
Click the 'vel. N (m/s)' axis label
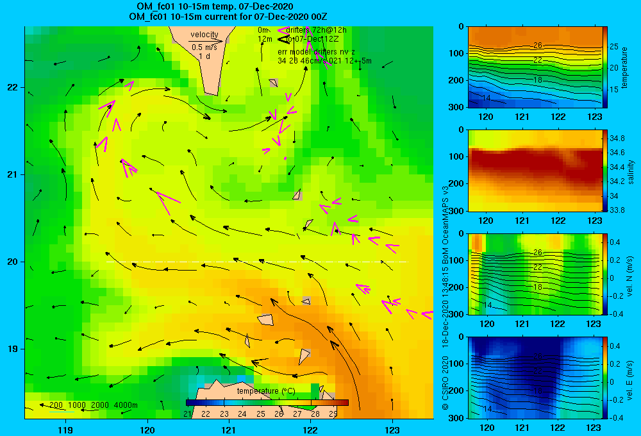click(631, 276)
